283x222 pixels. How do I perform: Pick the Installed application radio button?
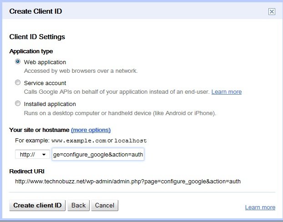click(x=18, y=104)
